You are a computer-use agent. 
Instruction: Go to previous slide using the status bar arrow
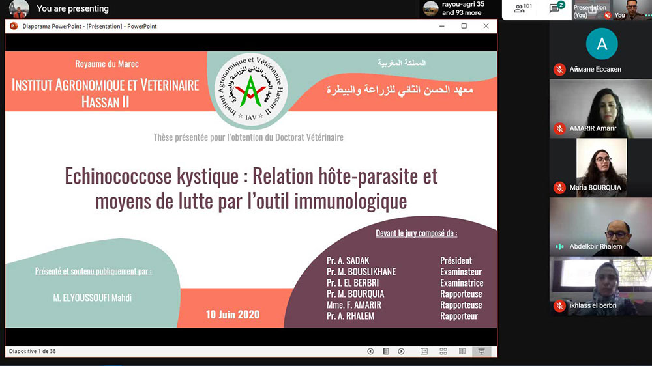click(370, 352)
